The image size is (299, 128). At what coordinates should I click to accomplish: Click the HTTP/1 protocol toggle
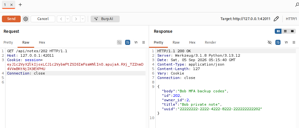(x=291, y=19)
